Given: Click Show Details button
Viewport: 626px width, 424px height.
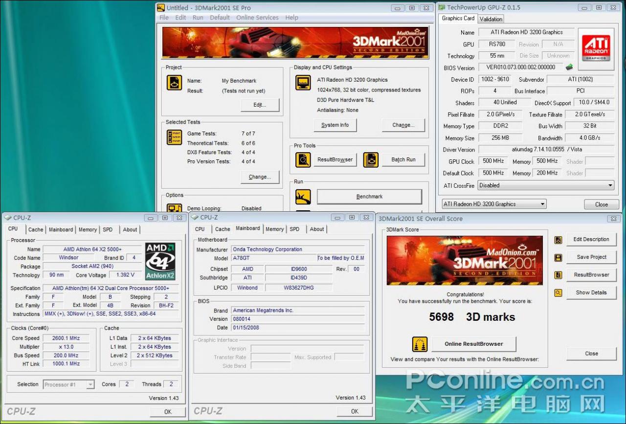Looking at the screenshot, I should (x=591, y=293).
